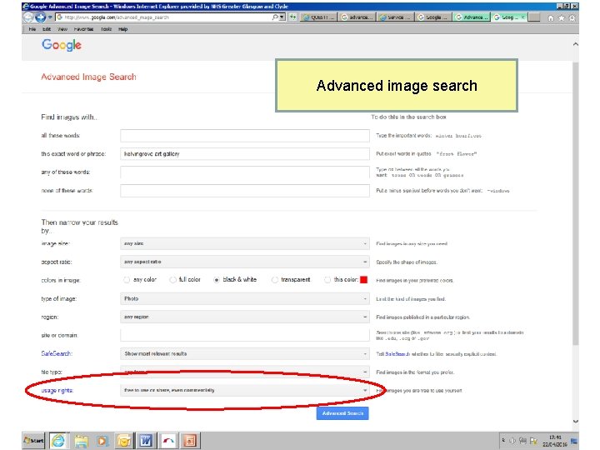This screenshot has width=600, height=450.
Task: Click the 'usage rights' label link
Action: point(57,390)
